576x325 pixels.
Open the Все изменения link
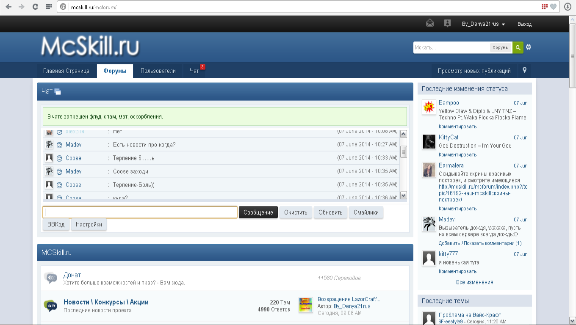pyautogui.click(x=475, y=282)
